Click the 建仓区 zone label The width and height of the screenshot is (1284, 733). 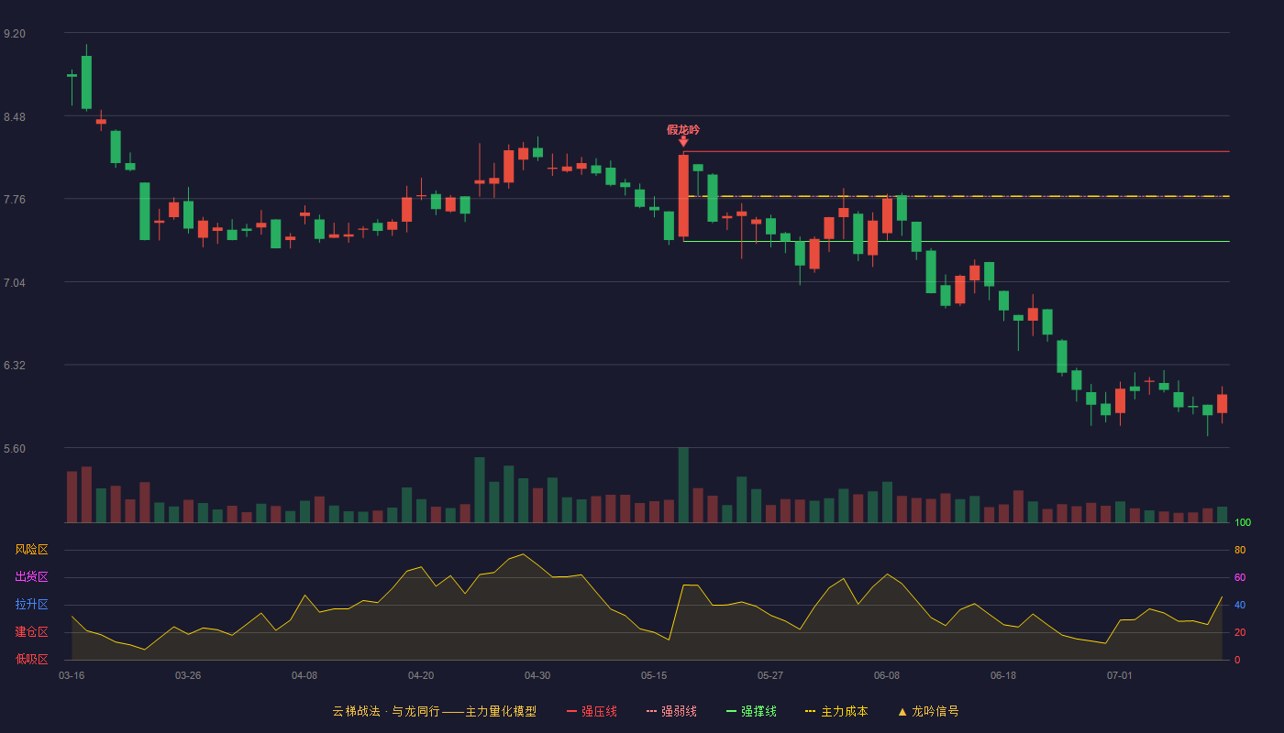pyautogui.click(x=32, y=632)
